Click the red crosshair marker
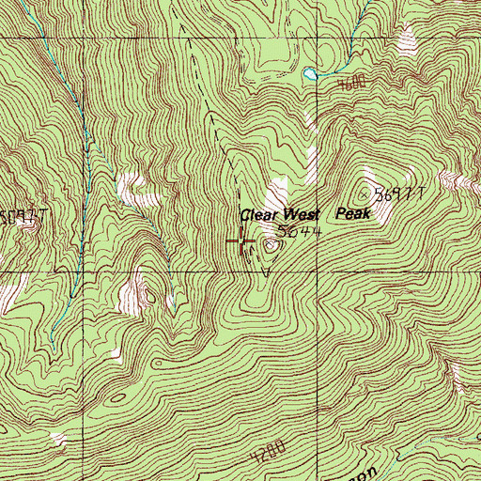Viewport: 481px width, 481px height. point(240,240)
